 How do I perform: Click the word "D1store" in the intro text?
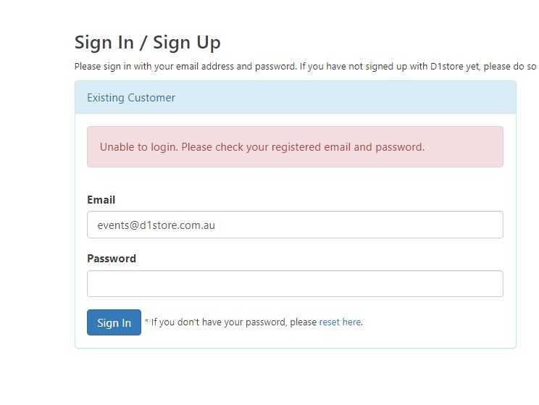point(446,67)
